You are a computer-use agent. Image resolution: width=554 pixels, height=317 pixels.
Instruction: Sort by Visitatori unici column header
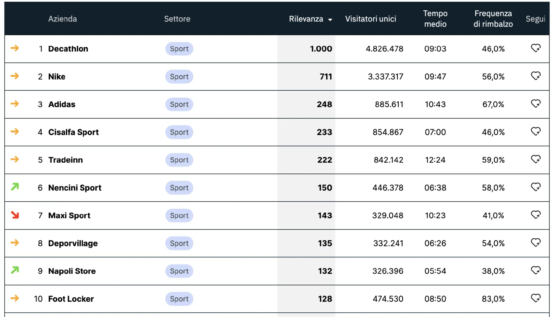pos(370,19)
